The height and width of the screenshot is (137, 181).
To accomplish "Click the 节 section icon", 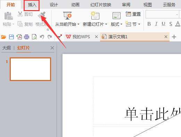I will [128, 24].
